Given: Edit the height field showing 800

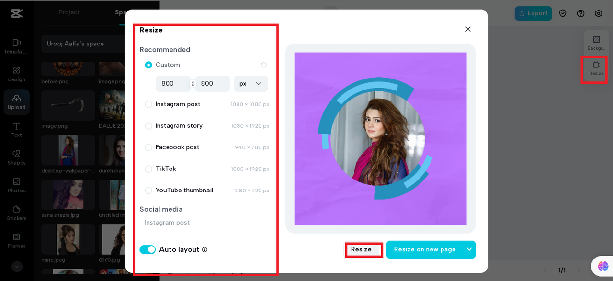Looking at the screenshot, I should coord(213,84).
